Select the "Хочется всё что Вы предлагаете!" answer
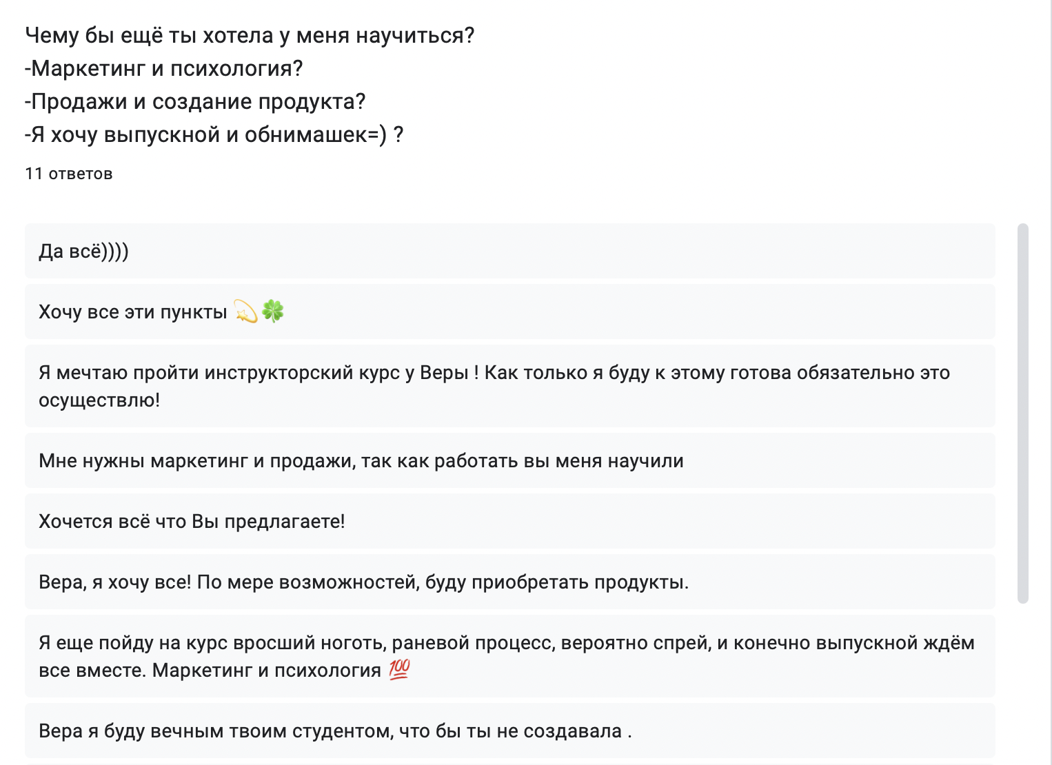Viewport: 1052px width, 765px height. coord(192,522)
